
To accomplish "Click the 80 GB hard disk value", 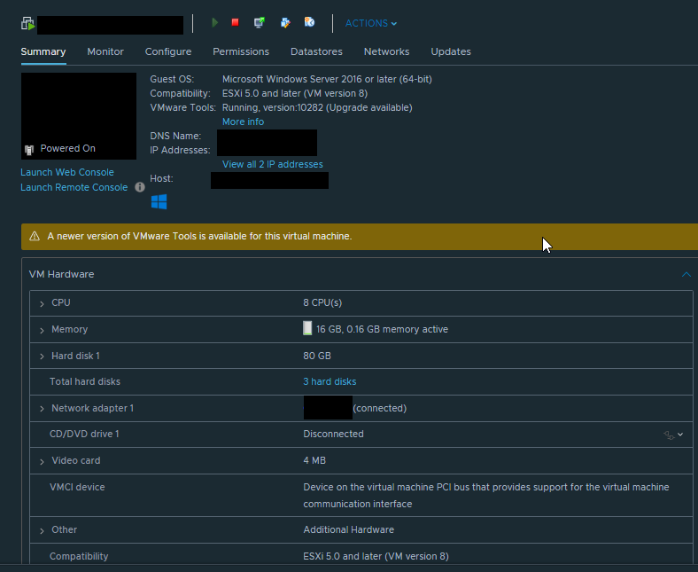I will coord(317,356).
